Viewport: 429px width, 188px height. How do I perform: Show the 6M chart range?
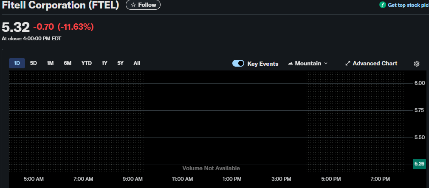[68, 63]
